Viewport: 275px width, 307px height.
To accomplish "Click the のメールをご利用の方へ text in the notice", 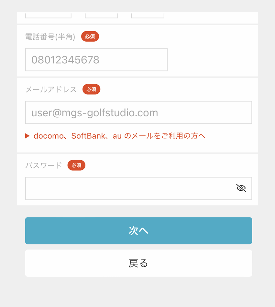I will (165, 136).
